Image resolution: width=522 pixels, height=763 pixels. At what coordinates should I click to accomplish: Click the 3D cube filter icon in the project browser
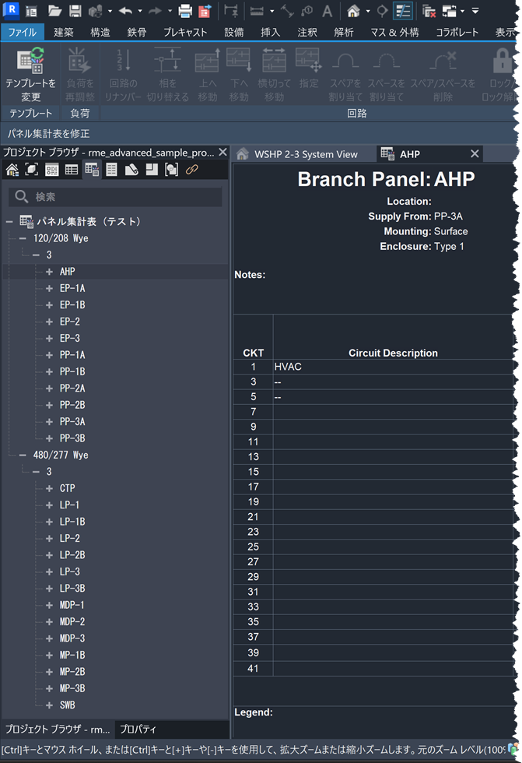[x=32, y=170]
